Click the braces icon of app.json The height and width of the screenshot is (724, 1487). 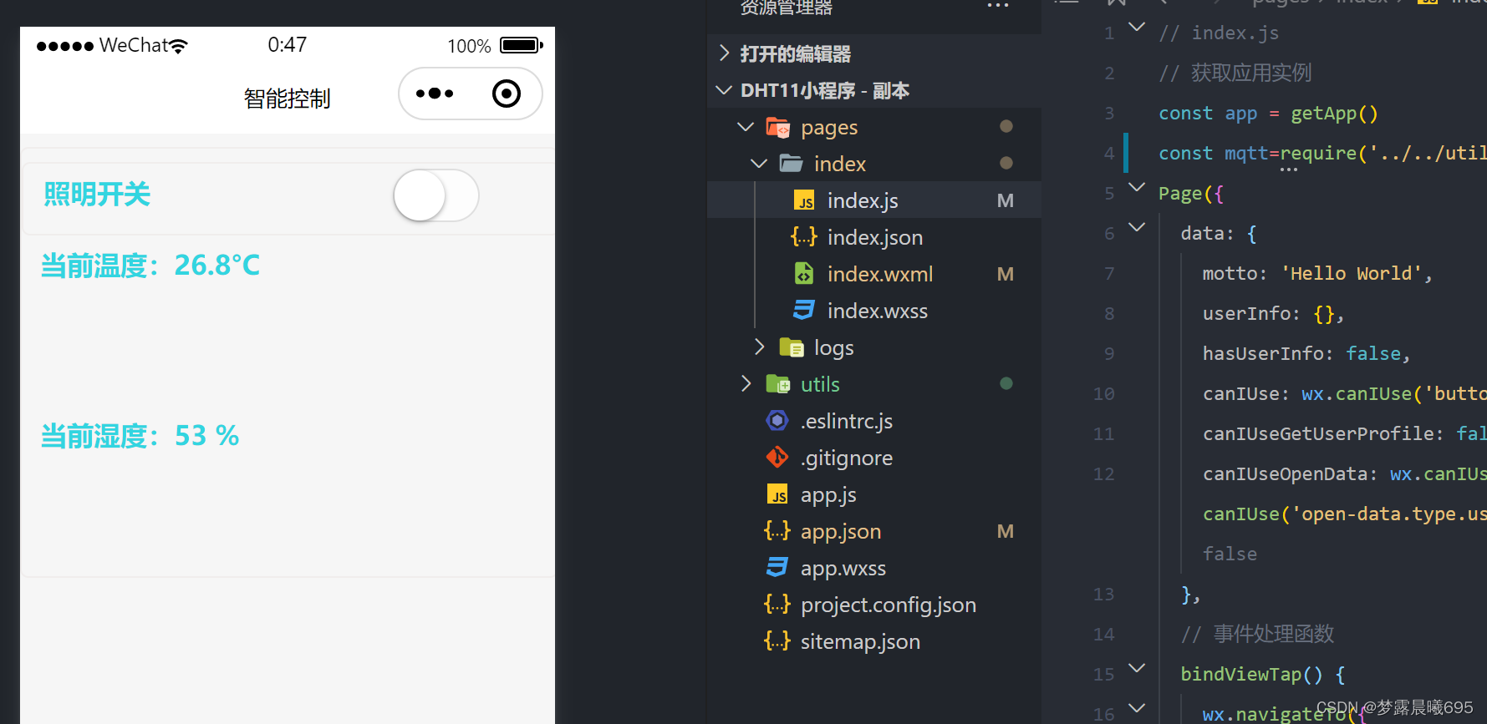(x=777, y=531)
